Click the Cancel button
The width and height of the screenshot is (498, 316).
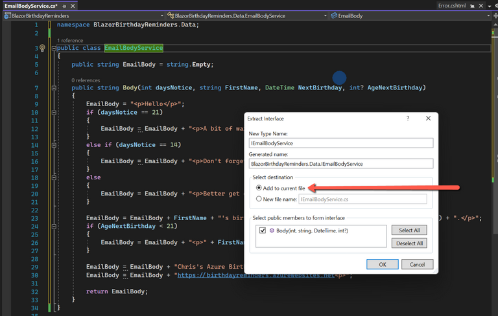pos(417,264)
